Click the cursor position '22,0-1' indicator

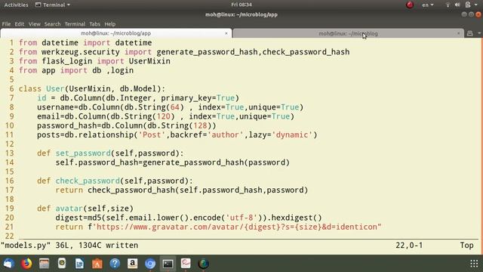[x=409, y=246]
